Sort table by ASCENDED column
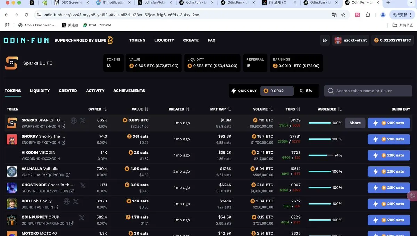The width and height of the screenshot is (417, 236). pos(330,109)
